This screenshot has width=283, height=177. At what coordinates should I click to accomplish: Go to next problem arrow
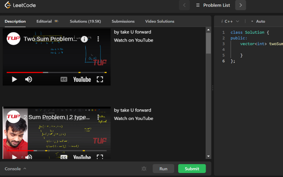coord(241,5)
